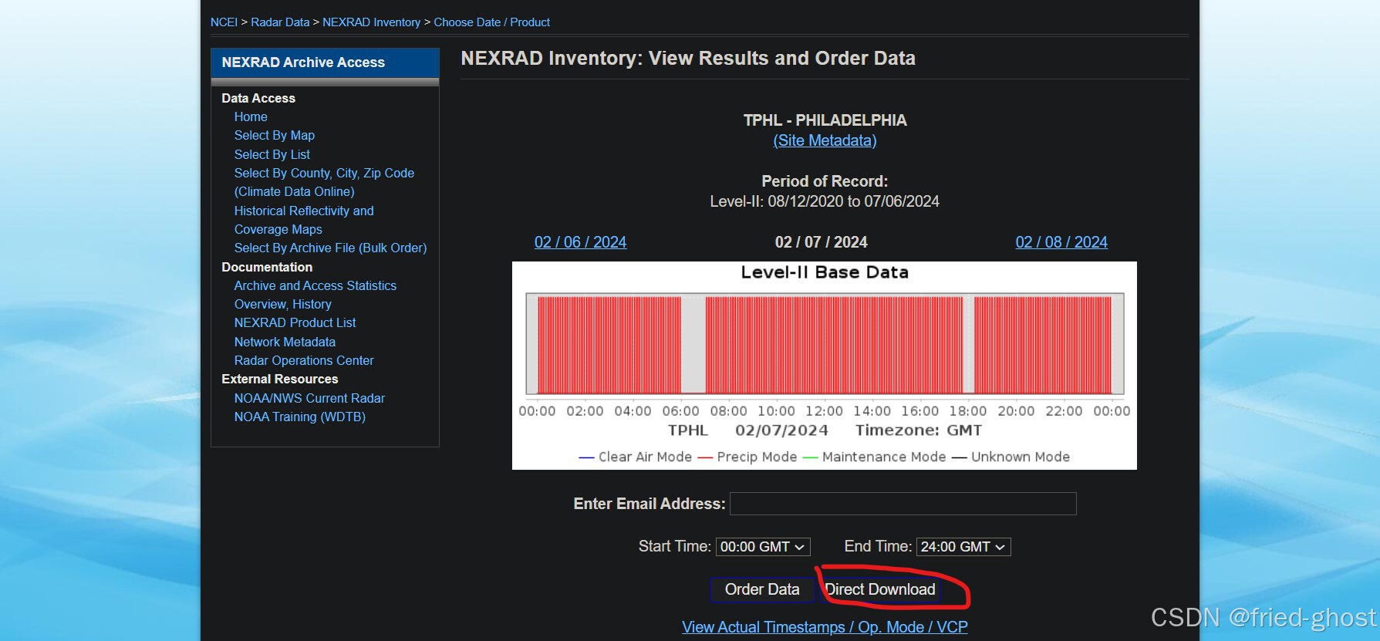The image size is (1380, 641).
Task: Click the Order Data button
Action: pyautogui.click(x=762, y=589)
